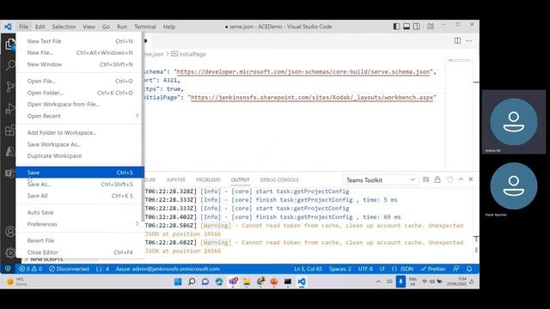Expand Preferences submenu
Image resolution: width=550 pixels, height=309 pixels.
click(80, 224)
